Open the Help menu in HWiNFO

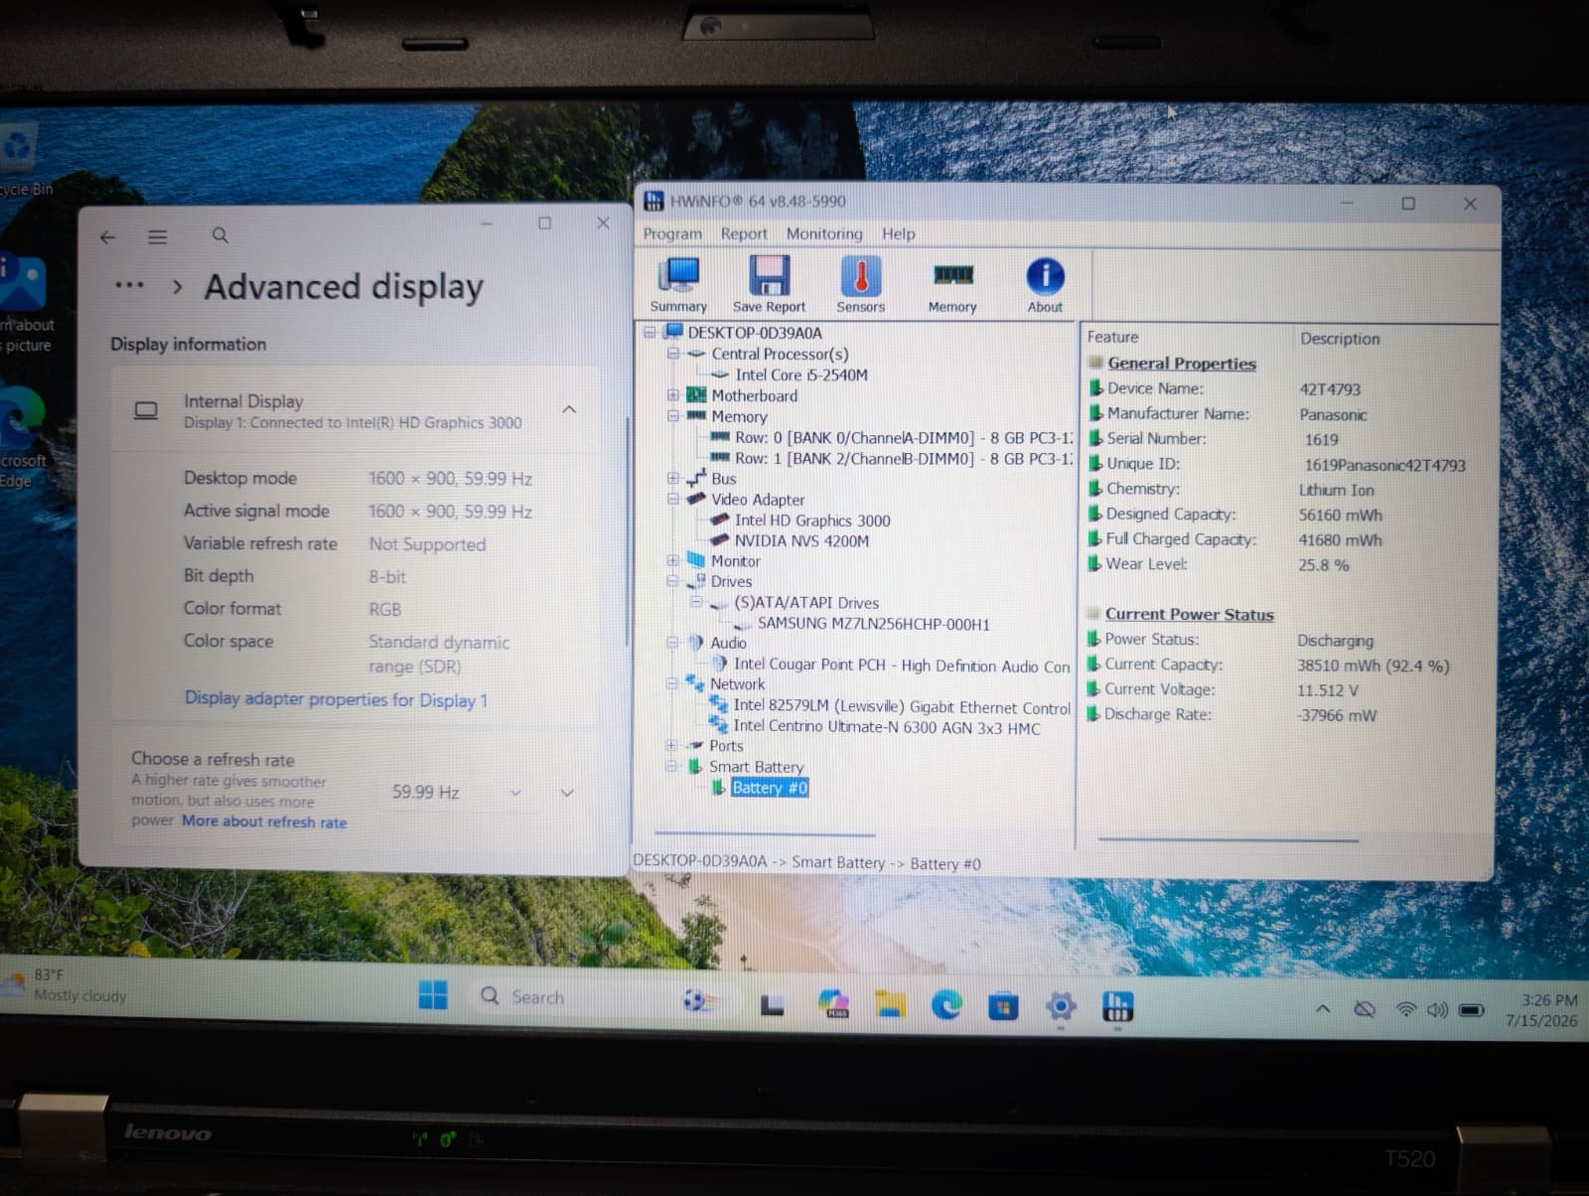[899, 233]
